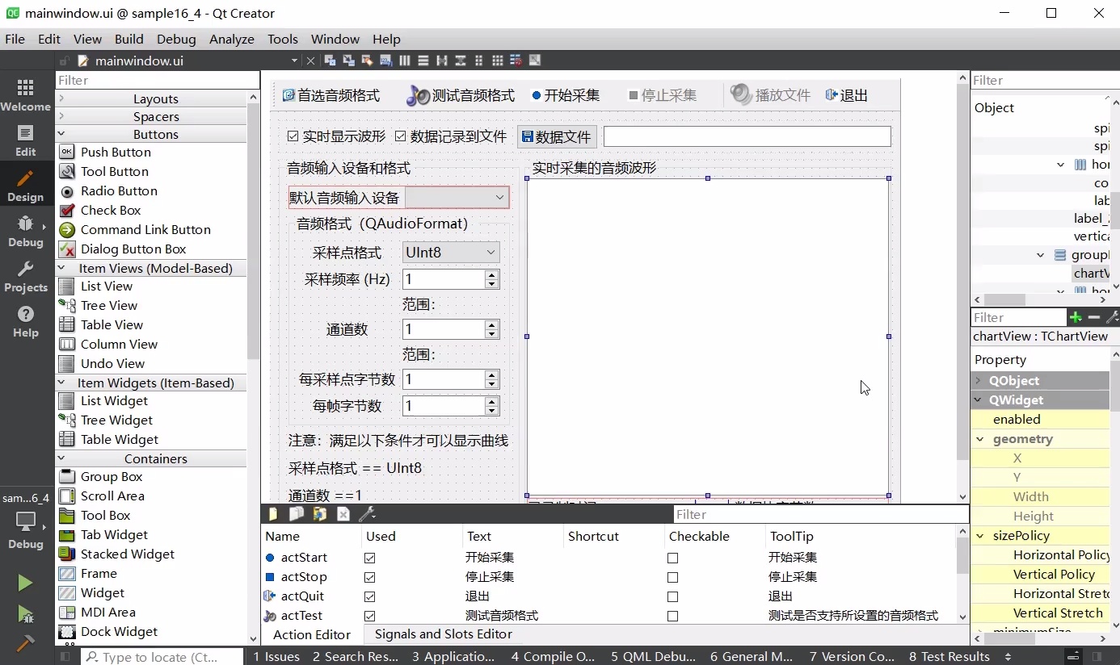Apply Lay Out Vertically toolbar icon
Viewport: 1120px width, 665px height.
[x=423, y=61]
